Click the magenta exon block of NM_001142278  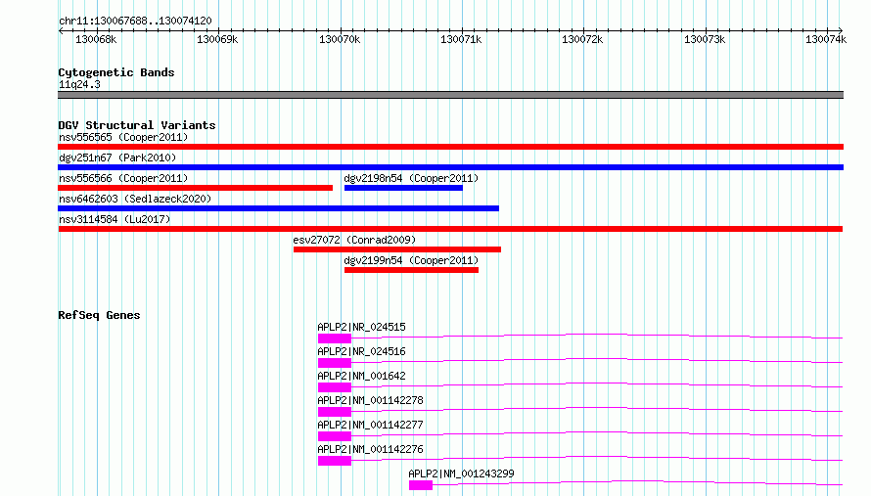click(335, 412)
